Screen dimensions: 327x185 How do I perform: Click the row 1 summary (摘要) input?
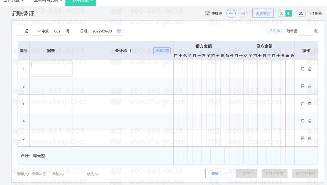click(x=51, y=68)
